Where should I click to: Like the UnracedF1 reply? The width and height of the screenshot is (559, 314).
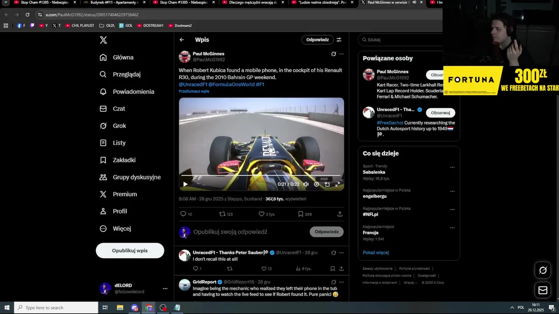(x=266, y=269)
